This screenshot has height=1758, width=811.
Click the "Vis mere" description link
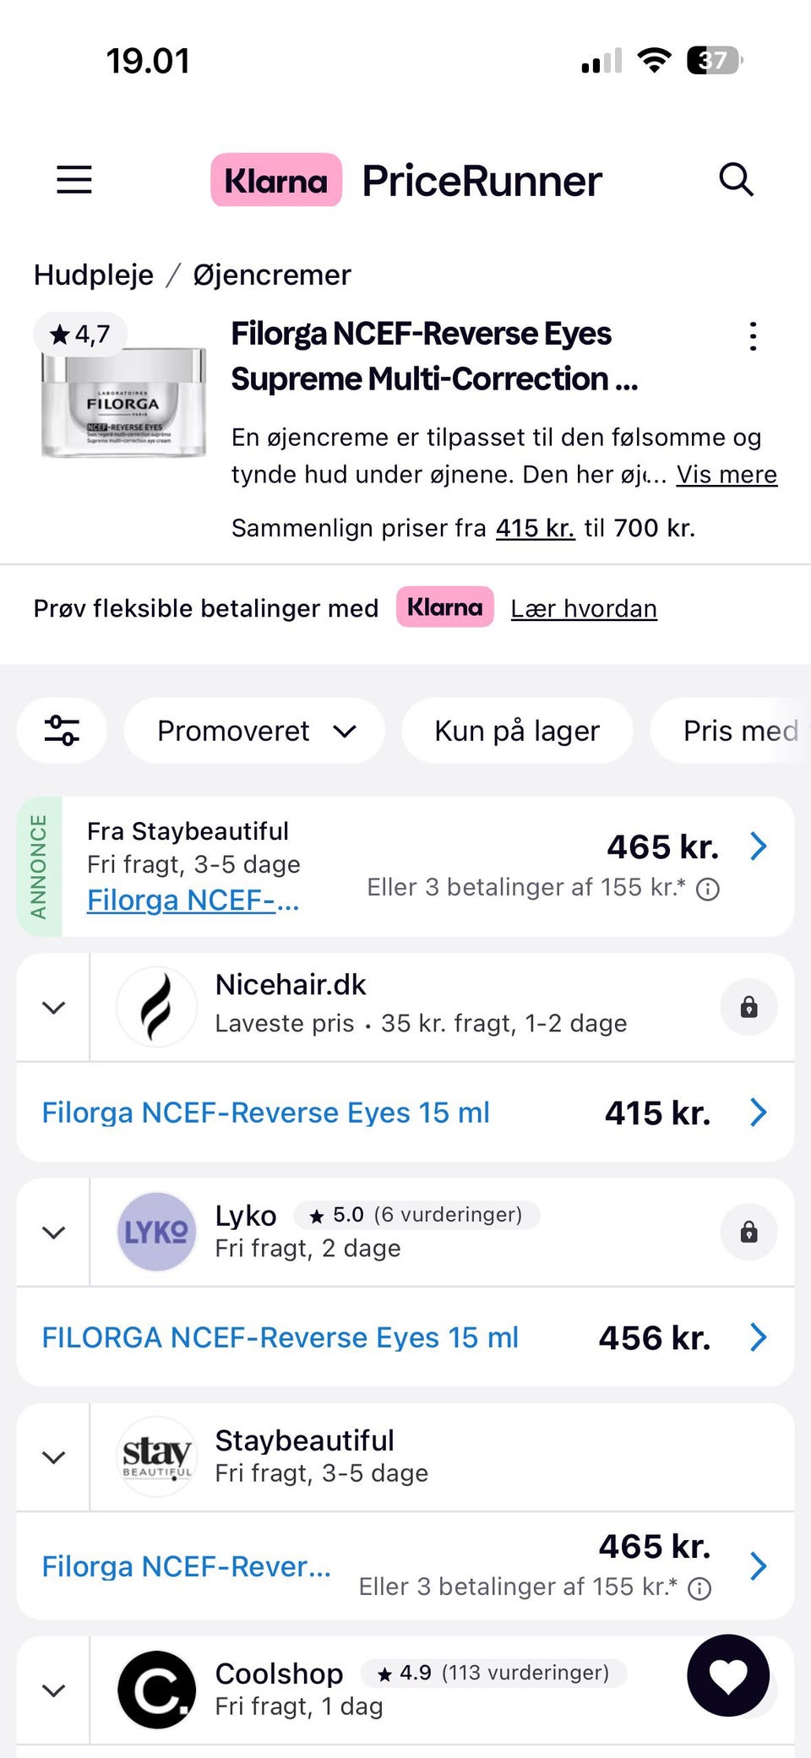click(x=727, y=475)
